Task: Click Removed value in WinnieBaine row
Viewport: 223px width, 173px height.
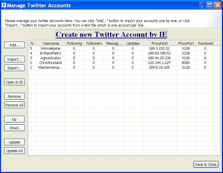Action: tap(205, 48)
